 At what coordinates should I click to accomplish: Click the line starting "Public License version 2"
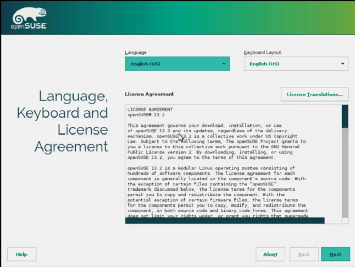[x=210, y=152]
